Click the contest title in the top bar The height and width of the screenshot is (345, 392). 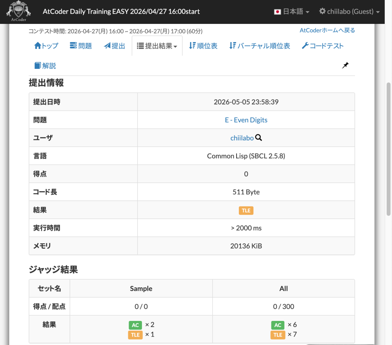tap(121, 11)
